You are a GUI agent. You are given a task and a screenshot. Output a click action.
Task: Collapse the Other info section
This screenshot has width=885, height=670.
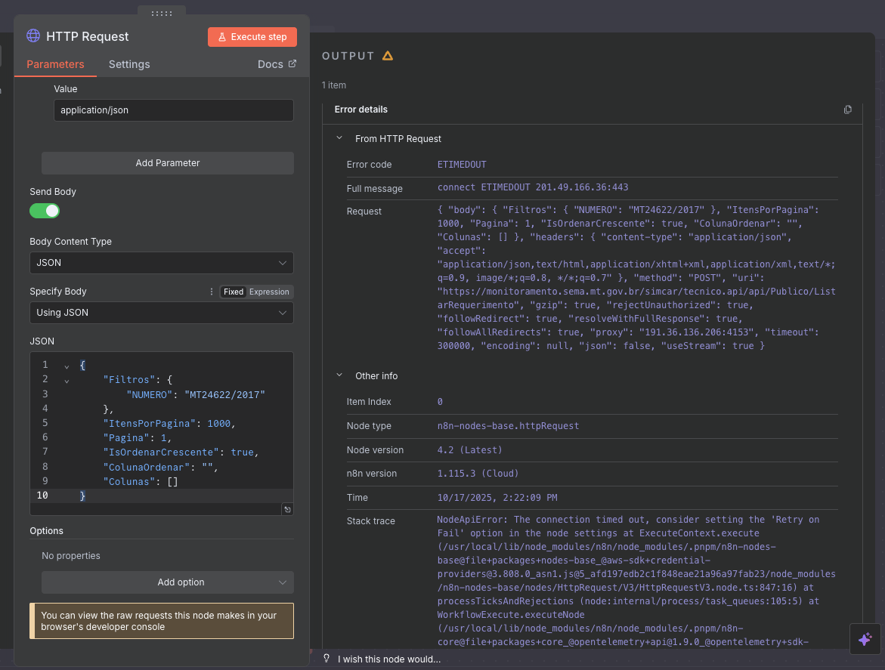(339, 376)
